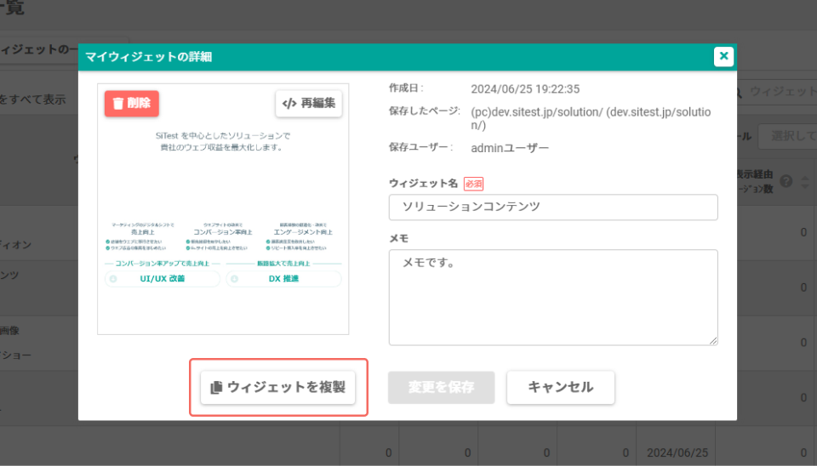Click the エンゲージメント向上 heading in preview
The height and width of the screenshot is (466, 817).
coord(303,232)
